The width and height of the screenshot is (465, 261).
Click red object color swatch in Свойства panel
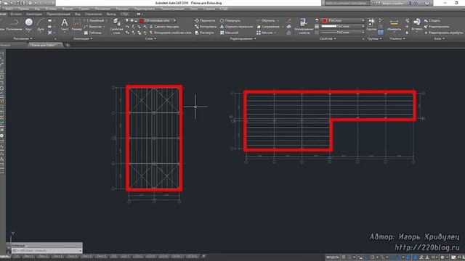click(x=325, y=20)
